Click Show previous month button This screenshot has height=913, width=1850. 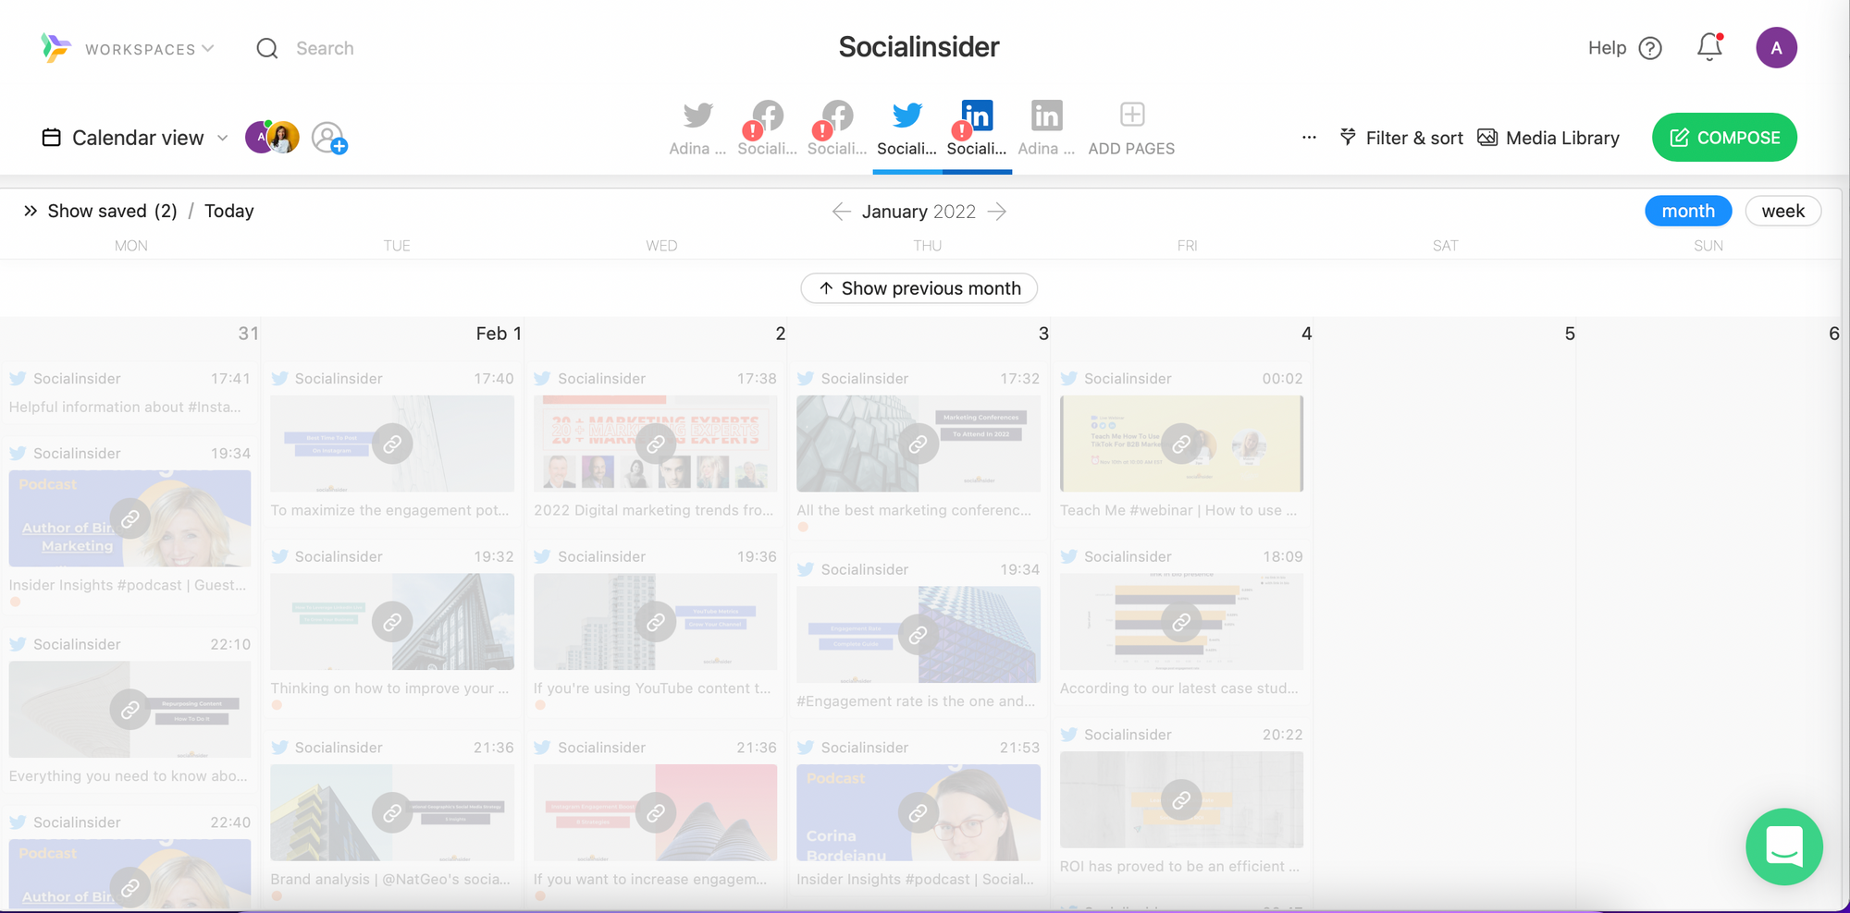(x=919, y=288)
